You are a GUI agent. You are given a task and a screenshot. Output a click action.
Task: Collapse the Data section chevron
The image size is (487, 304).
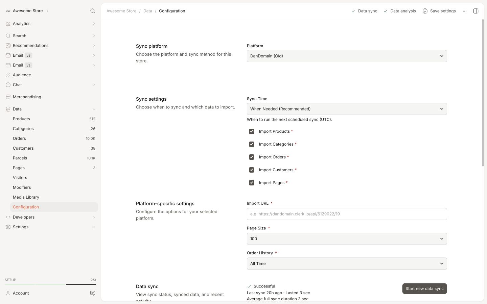tap(94, 109)
